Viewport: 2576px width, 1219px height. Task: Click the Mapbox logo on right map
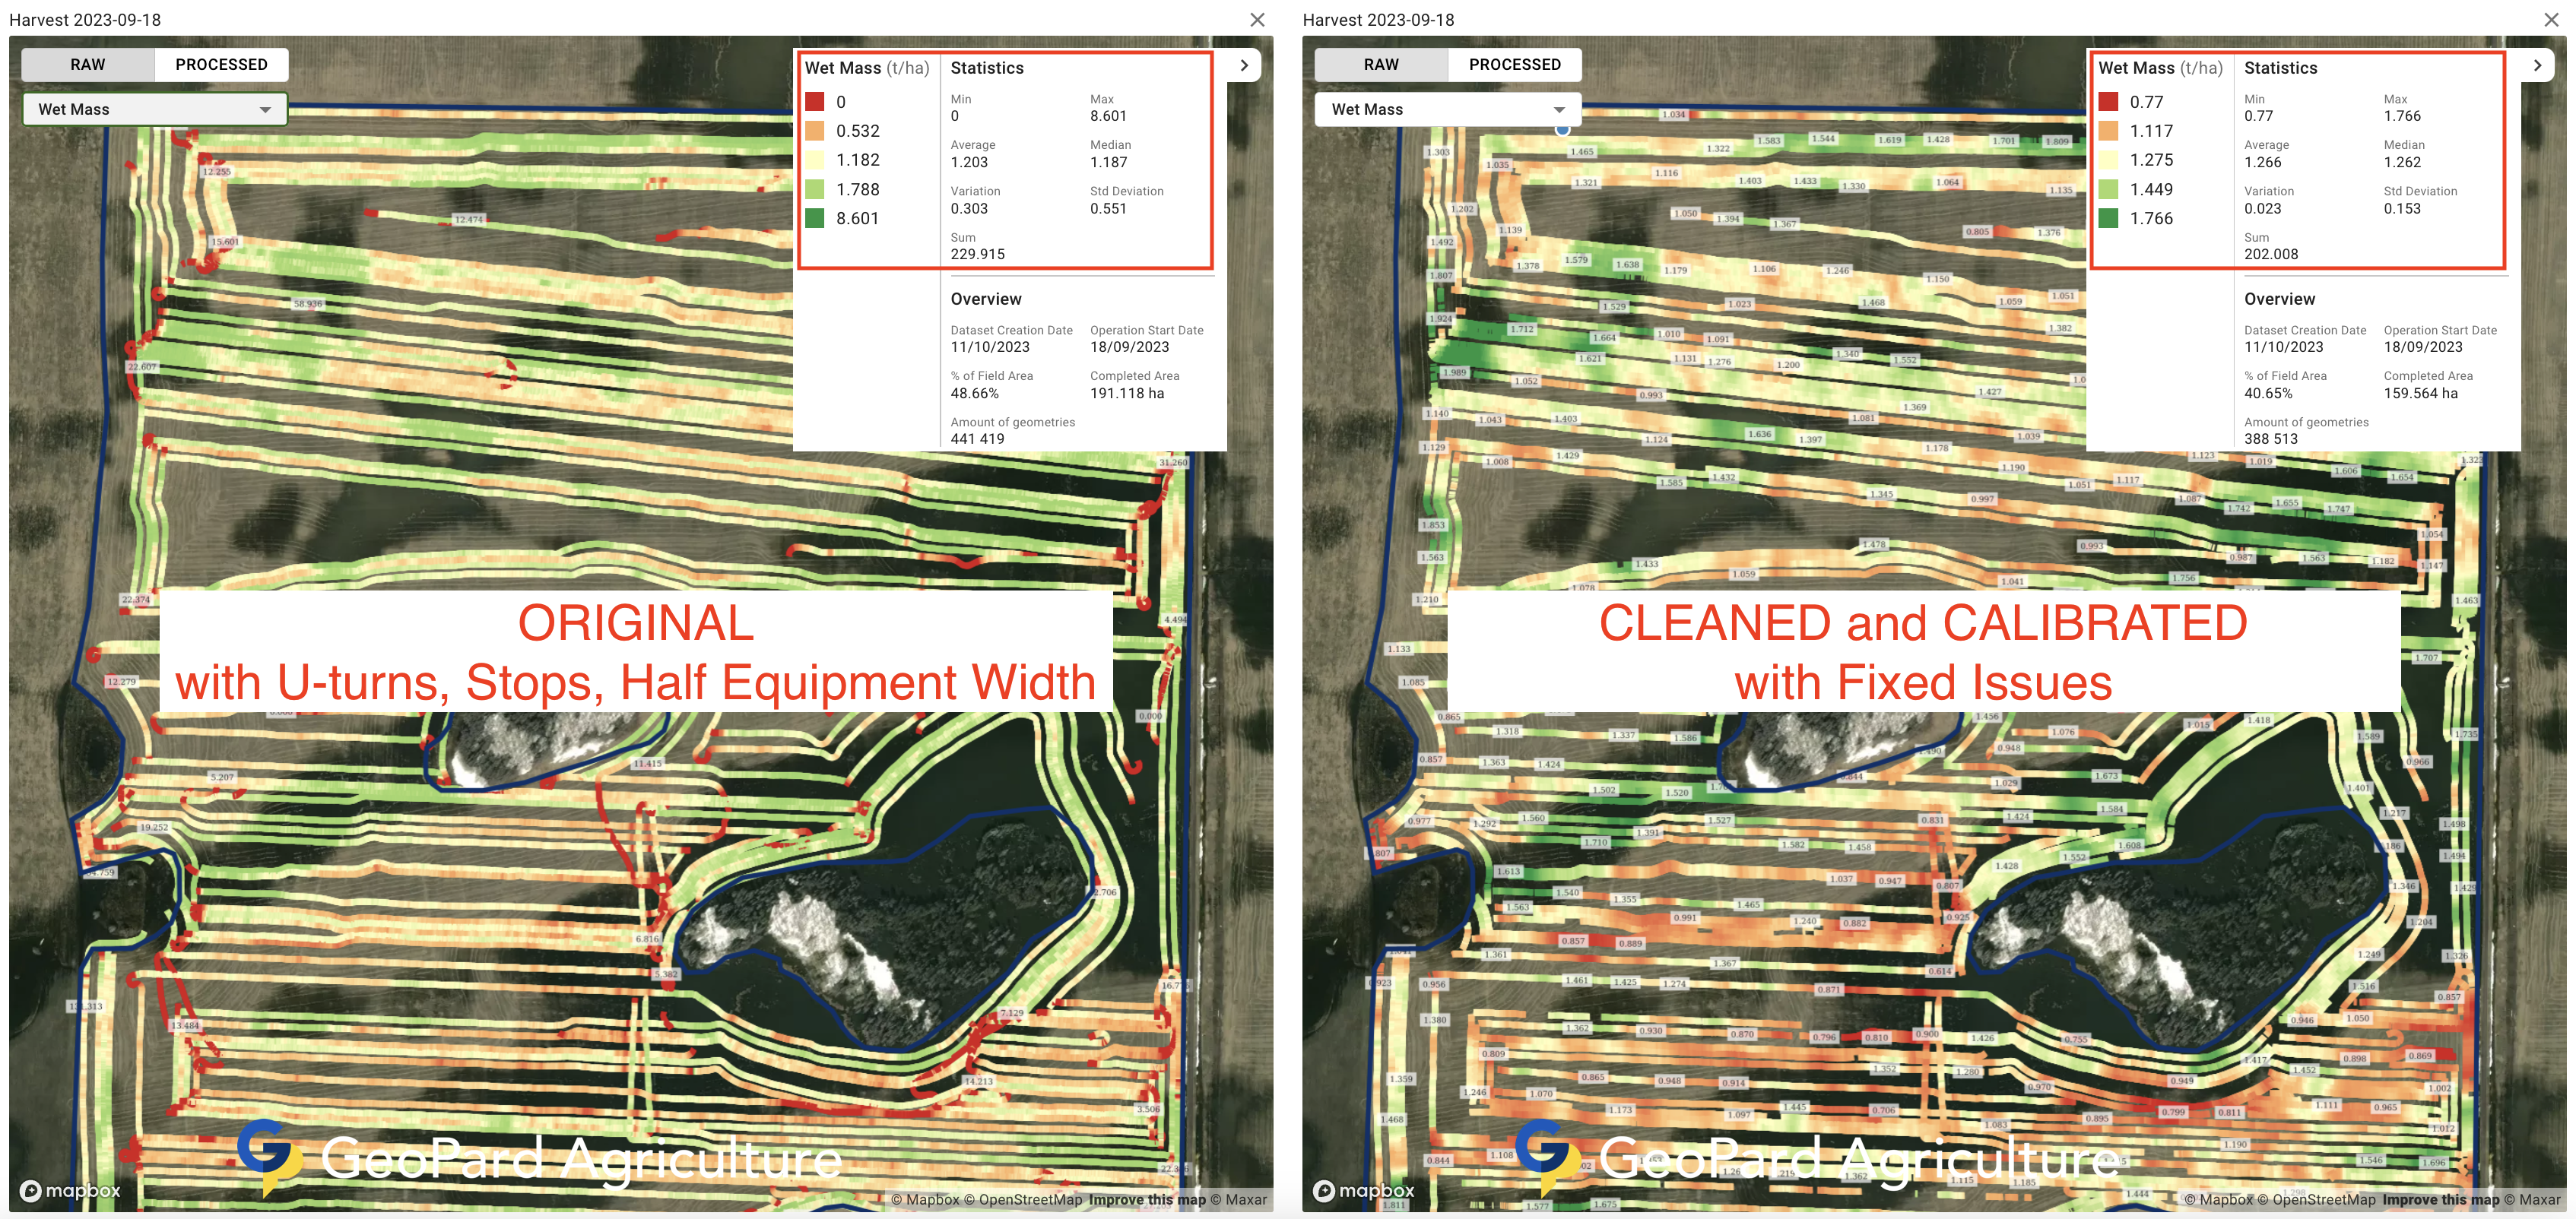[1363, 1190]
